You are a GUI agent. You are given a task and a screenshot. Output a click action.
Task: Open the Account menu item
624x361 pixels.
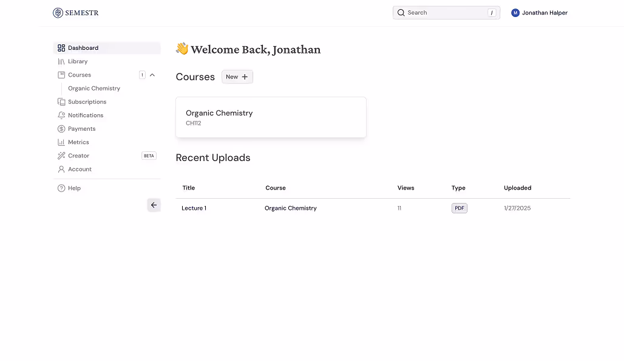(x=107, y=170)
